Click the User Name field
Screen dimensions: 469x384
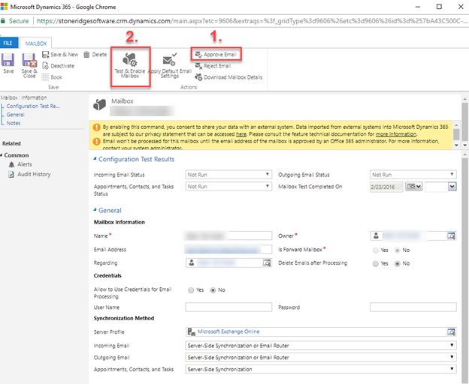pyautogui.click(x=228, y=307)
